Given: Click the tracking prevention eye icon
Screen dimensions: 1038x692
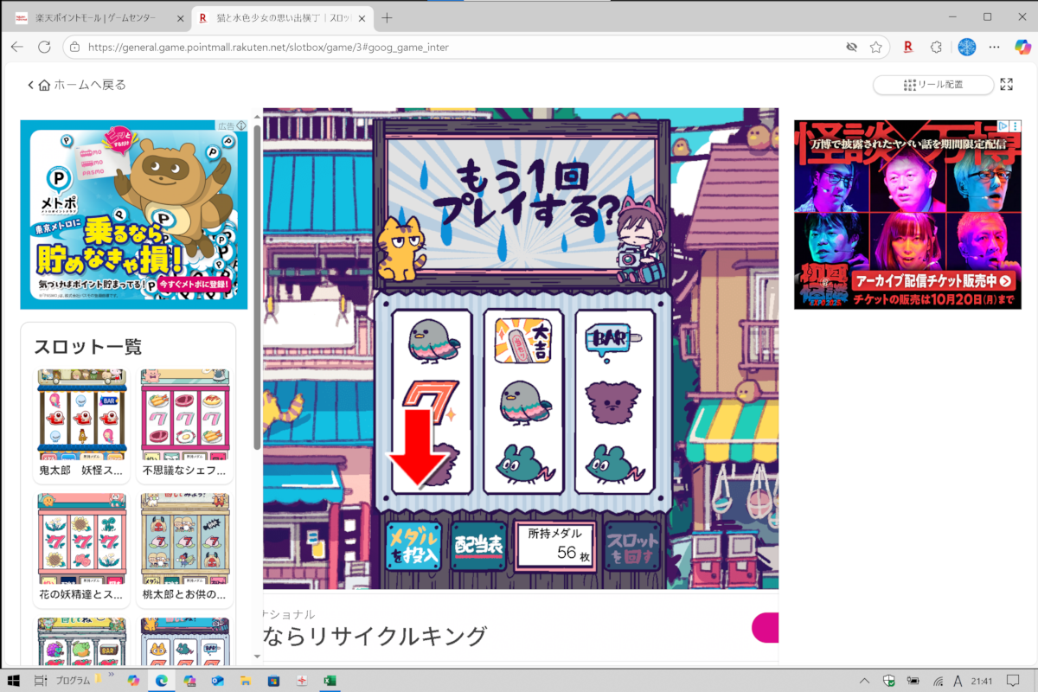Looking at the screenshot, I should pos(851,47).
